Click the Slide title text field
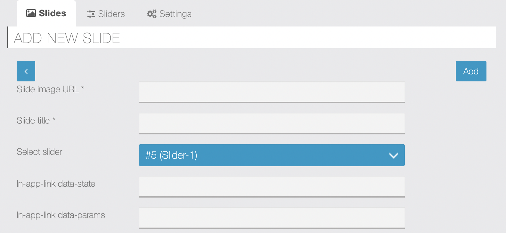 272,124
